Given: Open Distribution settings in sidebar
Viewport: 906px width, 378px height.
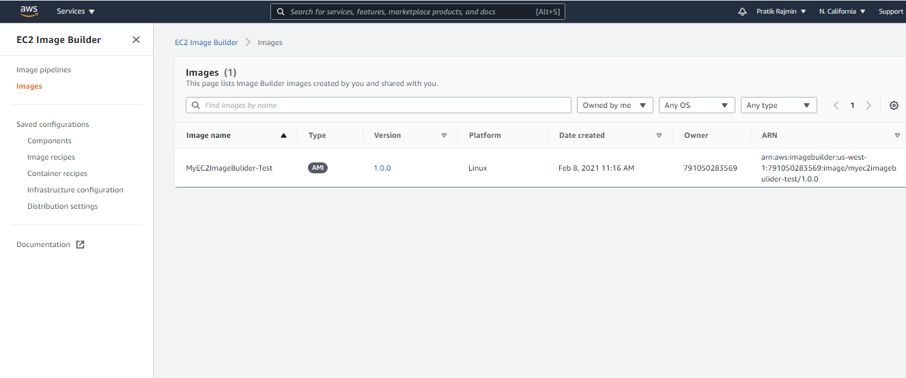Looking at the screenshot, I should (62, 206).
